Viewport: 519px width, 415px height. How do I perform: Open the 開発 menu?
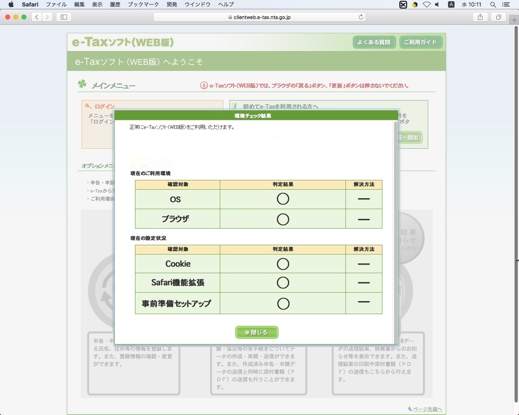[172, 4]
